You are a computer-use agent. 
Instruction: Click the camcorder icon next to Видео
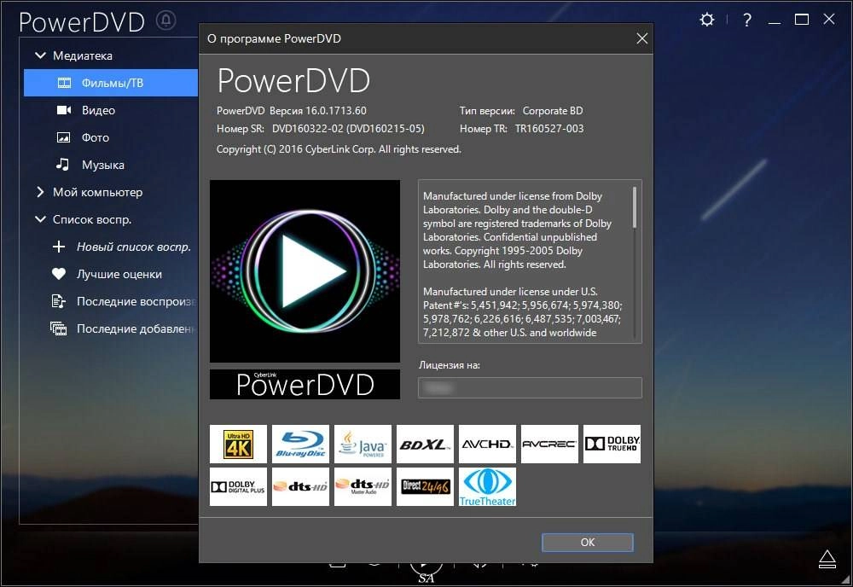click(x=64, y=110)
